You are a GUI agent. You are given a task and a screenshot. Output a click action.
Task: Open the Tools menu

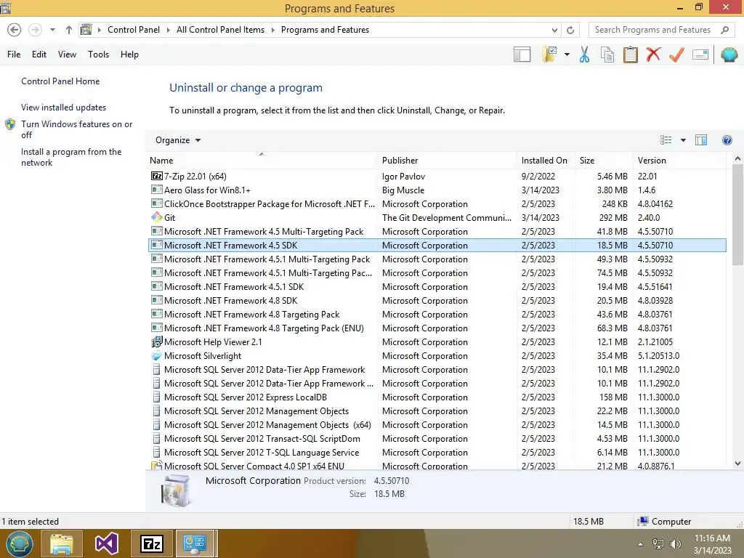98,54
